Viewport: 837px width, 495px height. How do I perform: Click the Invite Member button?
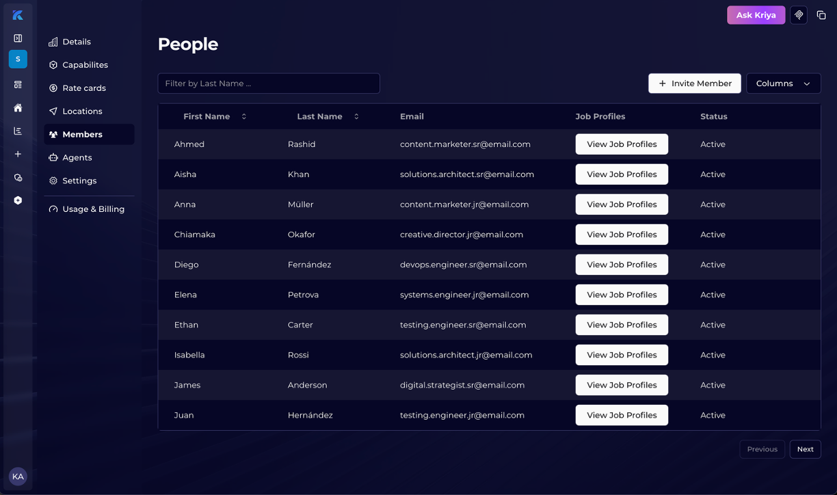(x=694, y=83)
